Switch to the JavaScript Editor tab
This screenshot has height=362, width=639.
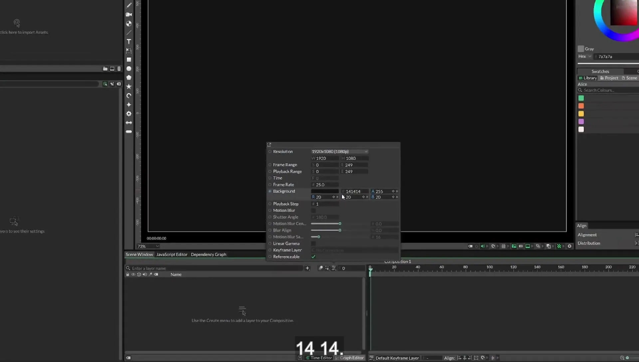[x=172, y=255]
